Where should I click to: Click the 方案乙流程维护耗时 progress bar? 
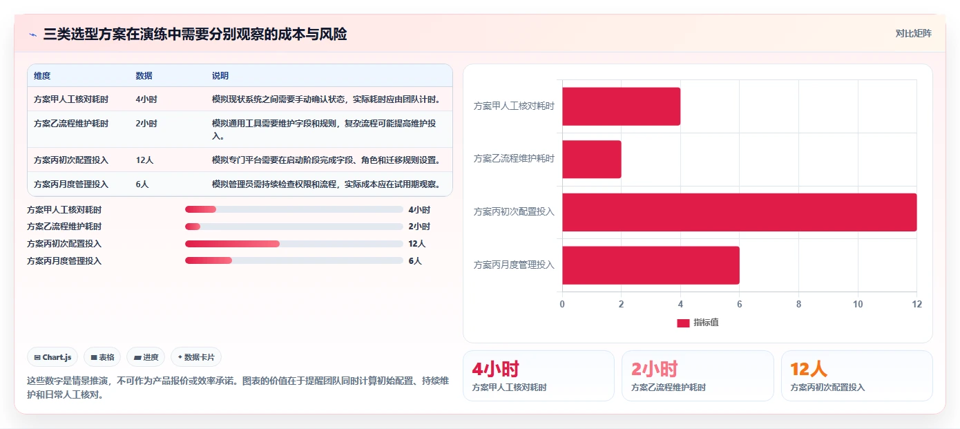[294, 227]
